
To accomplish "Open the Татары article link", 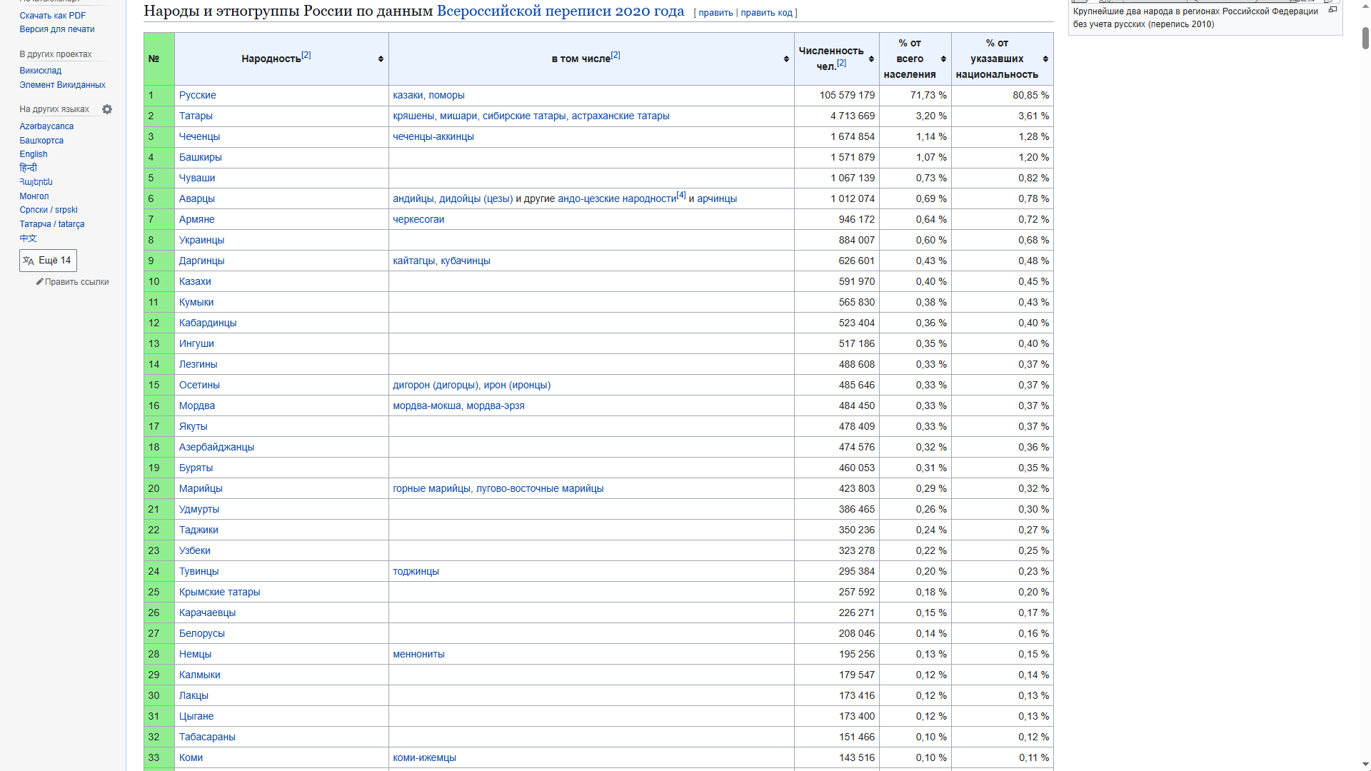I will [x=196, y=116].
